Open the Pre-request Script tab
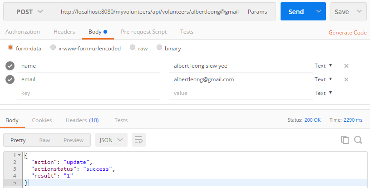 [x=144, y=32]
